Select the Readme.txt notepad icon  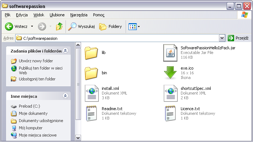pyautogui.click(x=91, y=113)
